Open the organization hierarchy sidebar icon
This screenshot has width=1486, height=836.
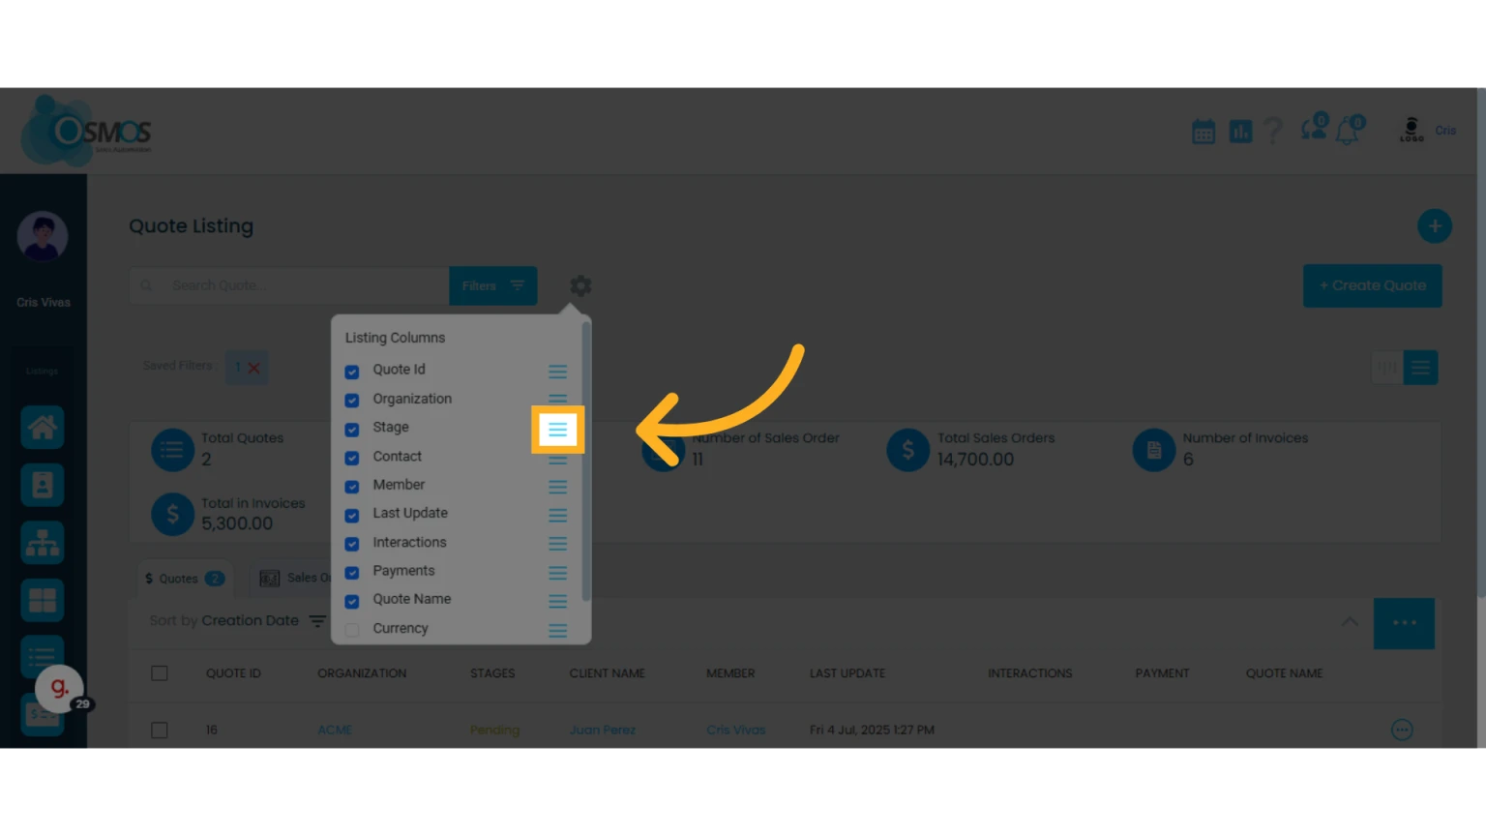pyautogui.click(x=43, y=543)
